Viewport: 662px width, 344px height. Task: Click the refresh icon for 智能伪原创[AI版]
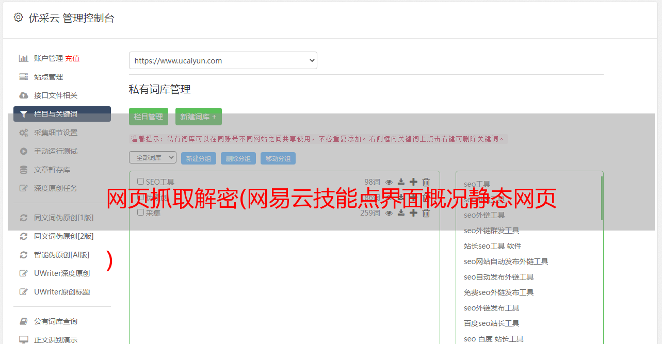[23, 255]
